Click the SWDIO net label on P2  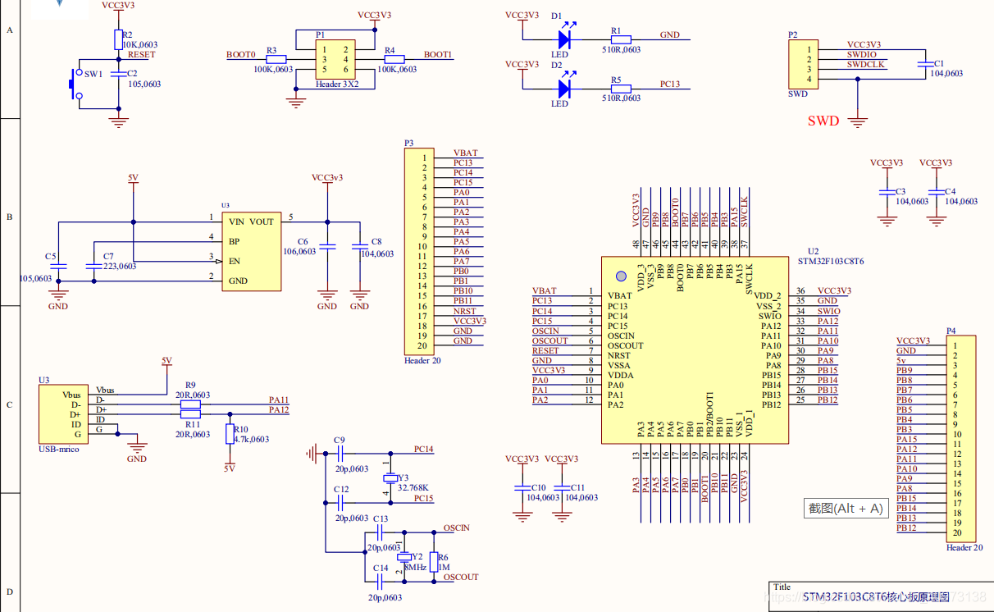click(x=862, y=54)
